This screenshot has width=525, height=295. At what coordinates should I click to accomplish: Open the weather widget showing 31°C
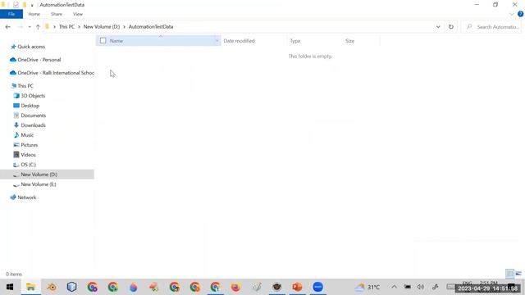coord(367,287)
